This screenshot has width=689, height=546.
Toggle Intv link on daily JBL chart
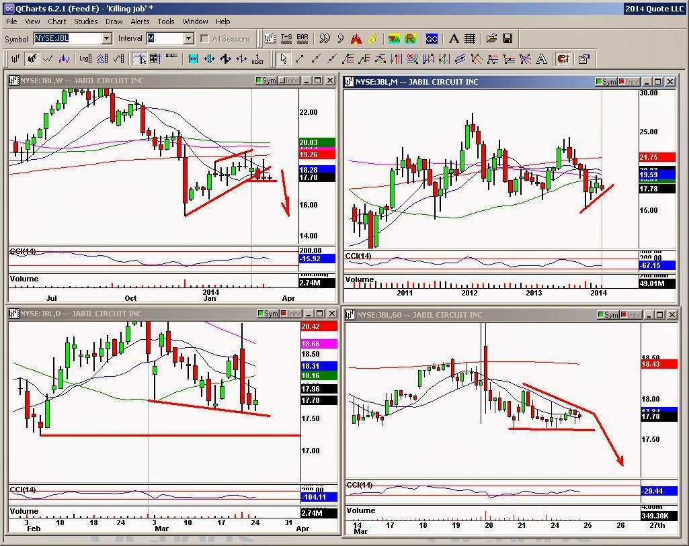point(290,314)
